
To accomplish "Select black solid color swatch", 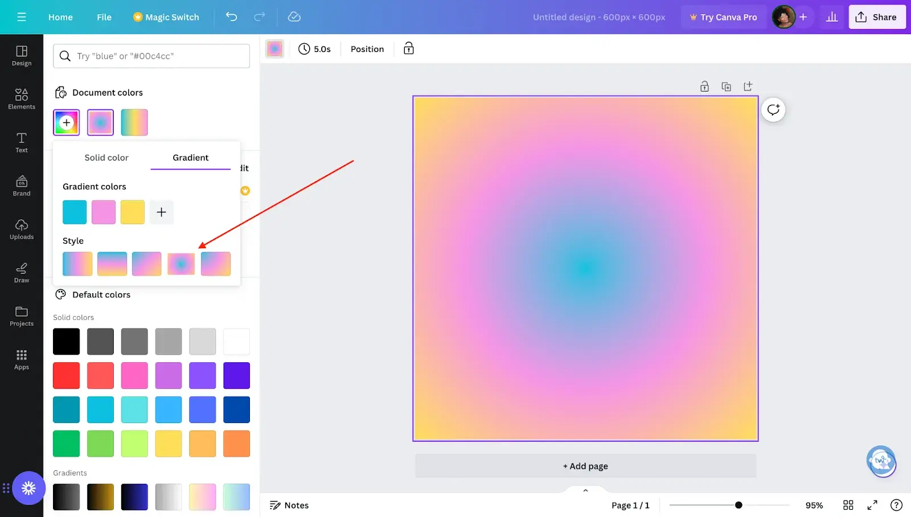I will coord(67,342).
